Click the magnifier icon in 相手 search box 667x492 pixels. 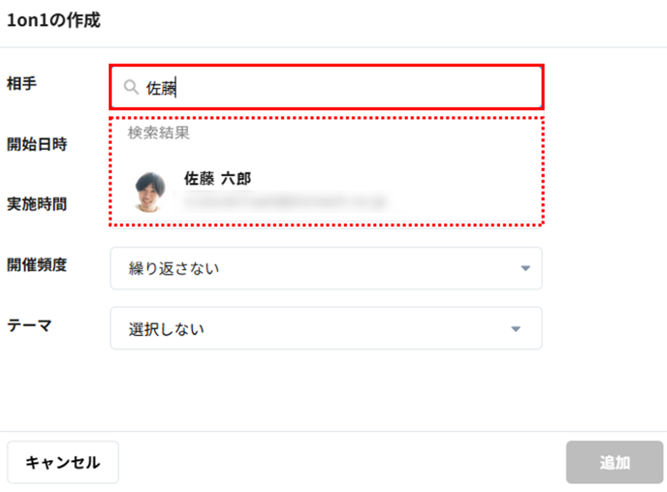[x=131, y=87]
